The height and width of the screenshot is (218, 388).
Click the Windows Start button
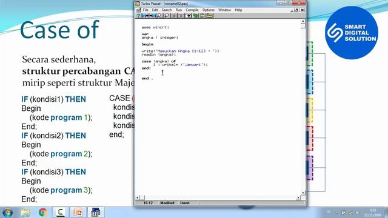coord(7,213)
